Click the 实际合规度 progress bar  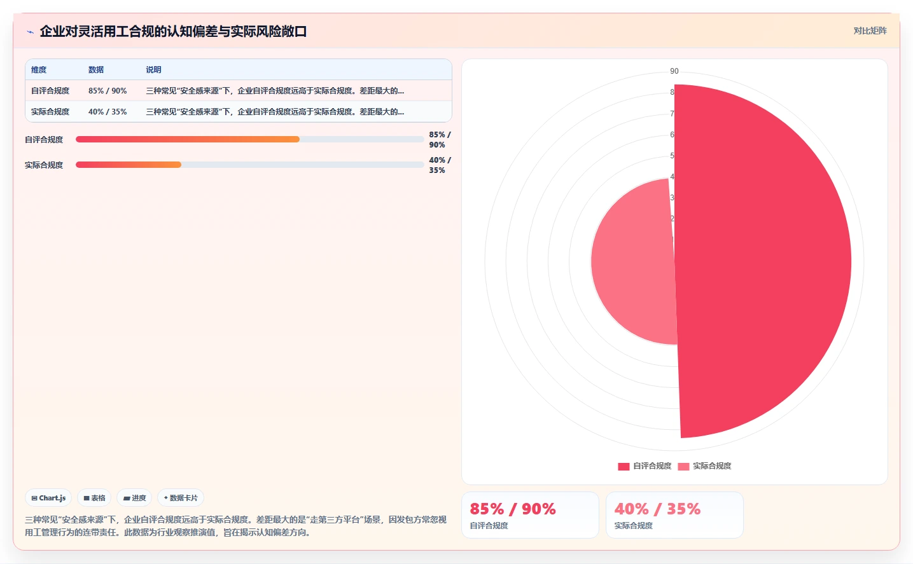[250, 165]
